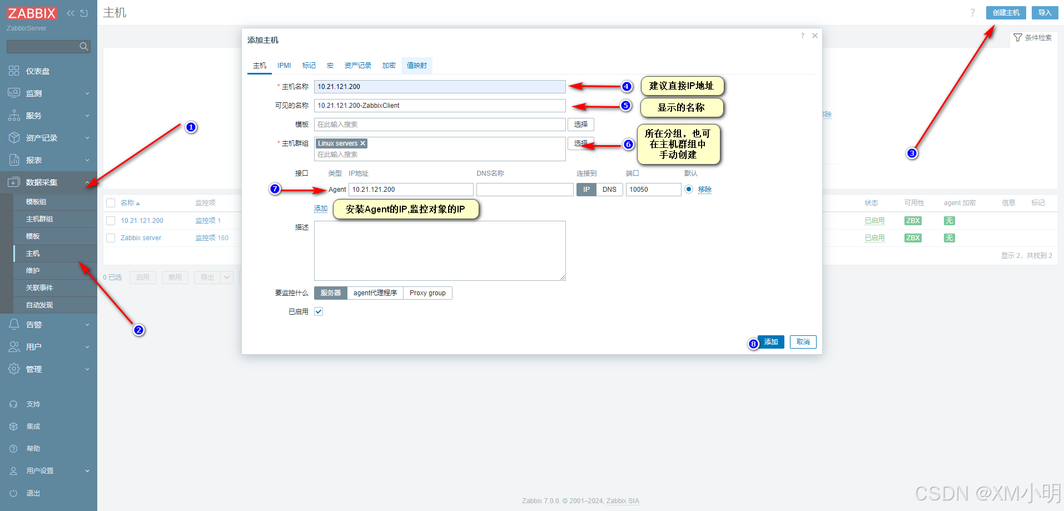The image size is (1064, 511).
Task: Toggle the 已启用 enabled checkbox
Action: click(x=319, y=311)
